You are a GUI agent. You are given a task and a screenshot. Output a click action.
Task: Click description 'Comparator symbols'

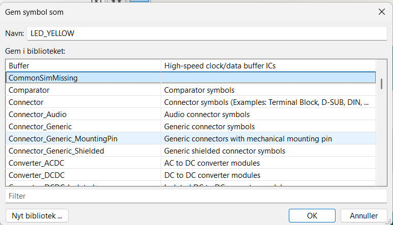(x=199, y=90)
